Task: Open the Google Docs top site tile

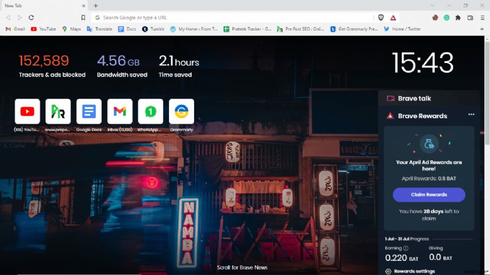Action: pyautogui.click(x=89, y=111)
